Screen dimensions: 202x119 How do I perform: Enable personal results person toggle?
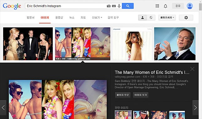143,18
